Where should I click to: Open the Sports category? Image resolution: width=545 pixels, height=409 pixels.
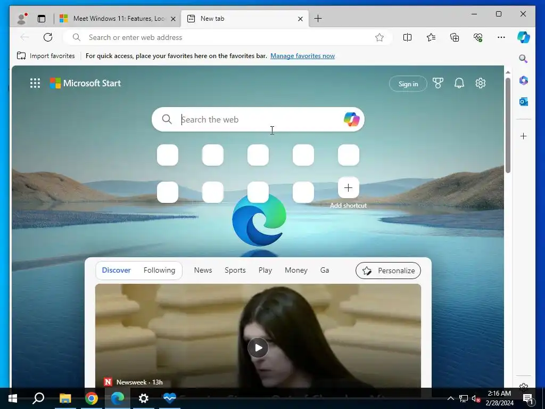coord(235,270)
